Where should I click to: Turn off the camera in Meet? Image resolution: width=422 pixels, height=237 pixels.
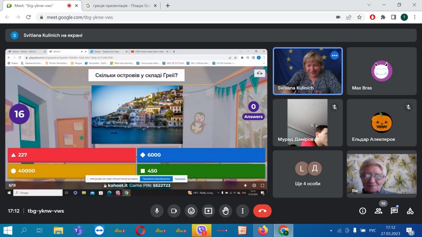(174, 211)
